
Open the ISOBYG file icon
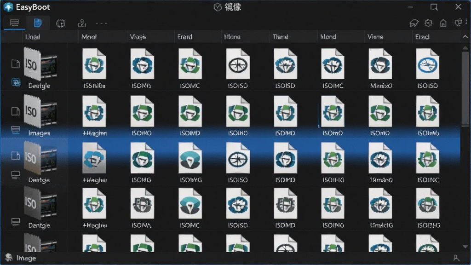[428, 203]
